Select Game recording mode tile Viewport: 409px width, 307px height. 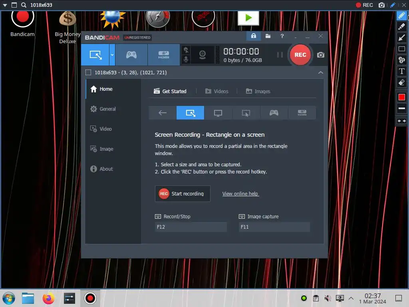coord(274,113)
